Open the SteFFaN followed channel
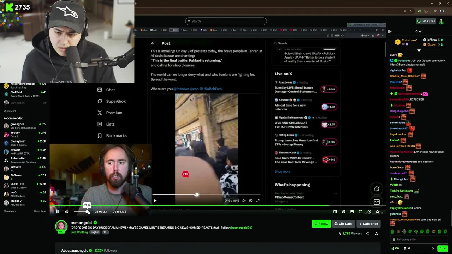The width and height of the screenshot is (452, 254). [25, 94]
